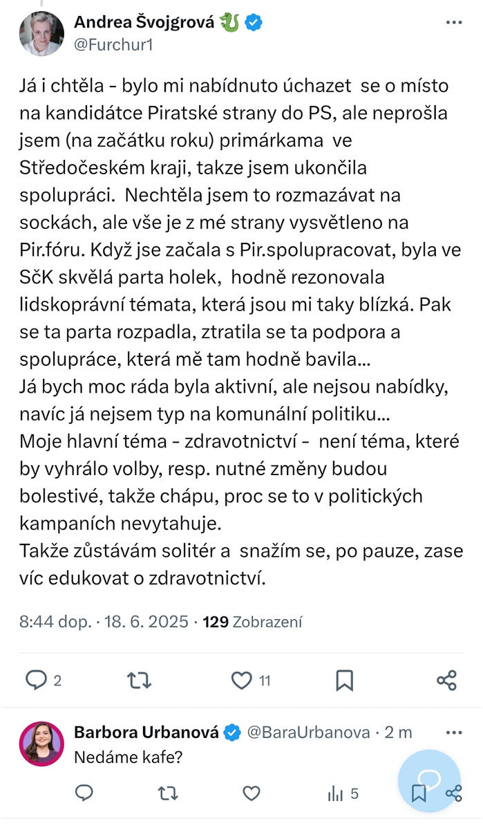Bookmark Andrea Švojgrová's post
Image resolution: width=483 pixels, height=830 pixels.
pos(344,681)
